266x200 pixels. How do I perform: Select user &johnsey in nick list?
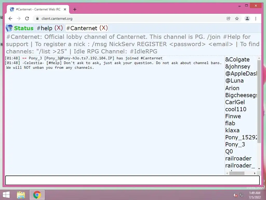point(238,66)
